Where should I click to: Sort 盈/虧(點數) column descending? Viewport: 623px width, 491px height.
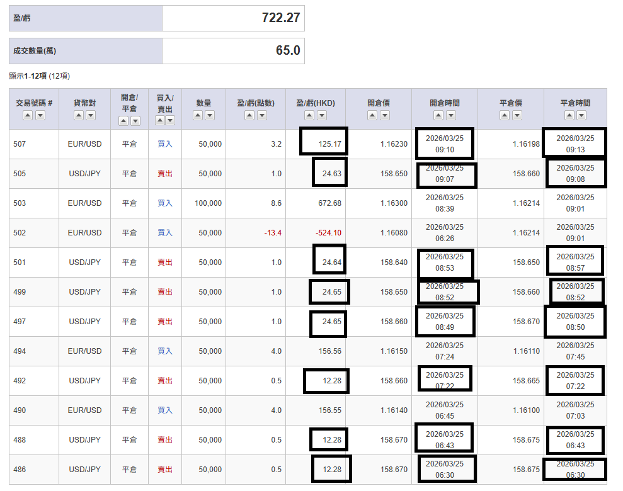[x=262, y=115]
